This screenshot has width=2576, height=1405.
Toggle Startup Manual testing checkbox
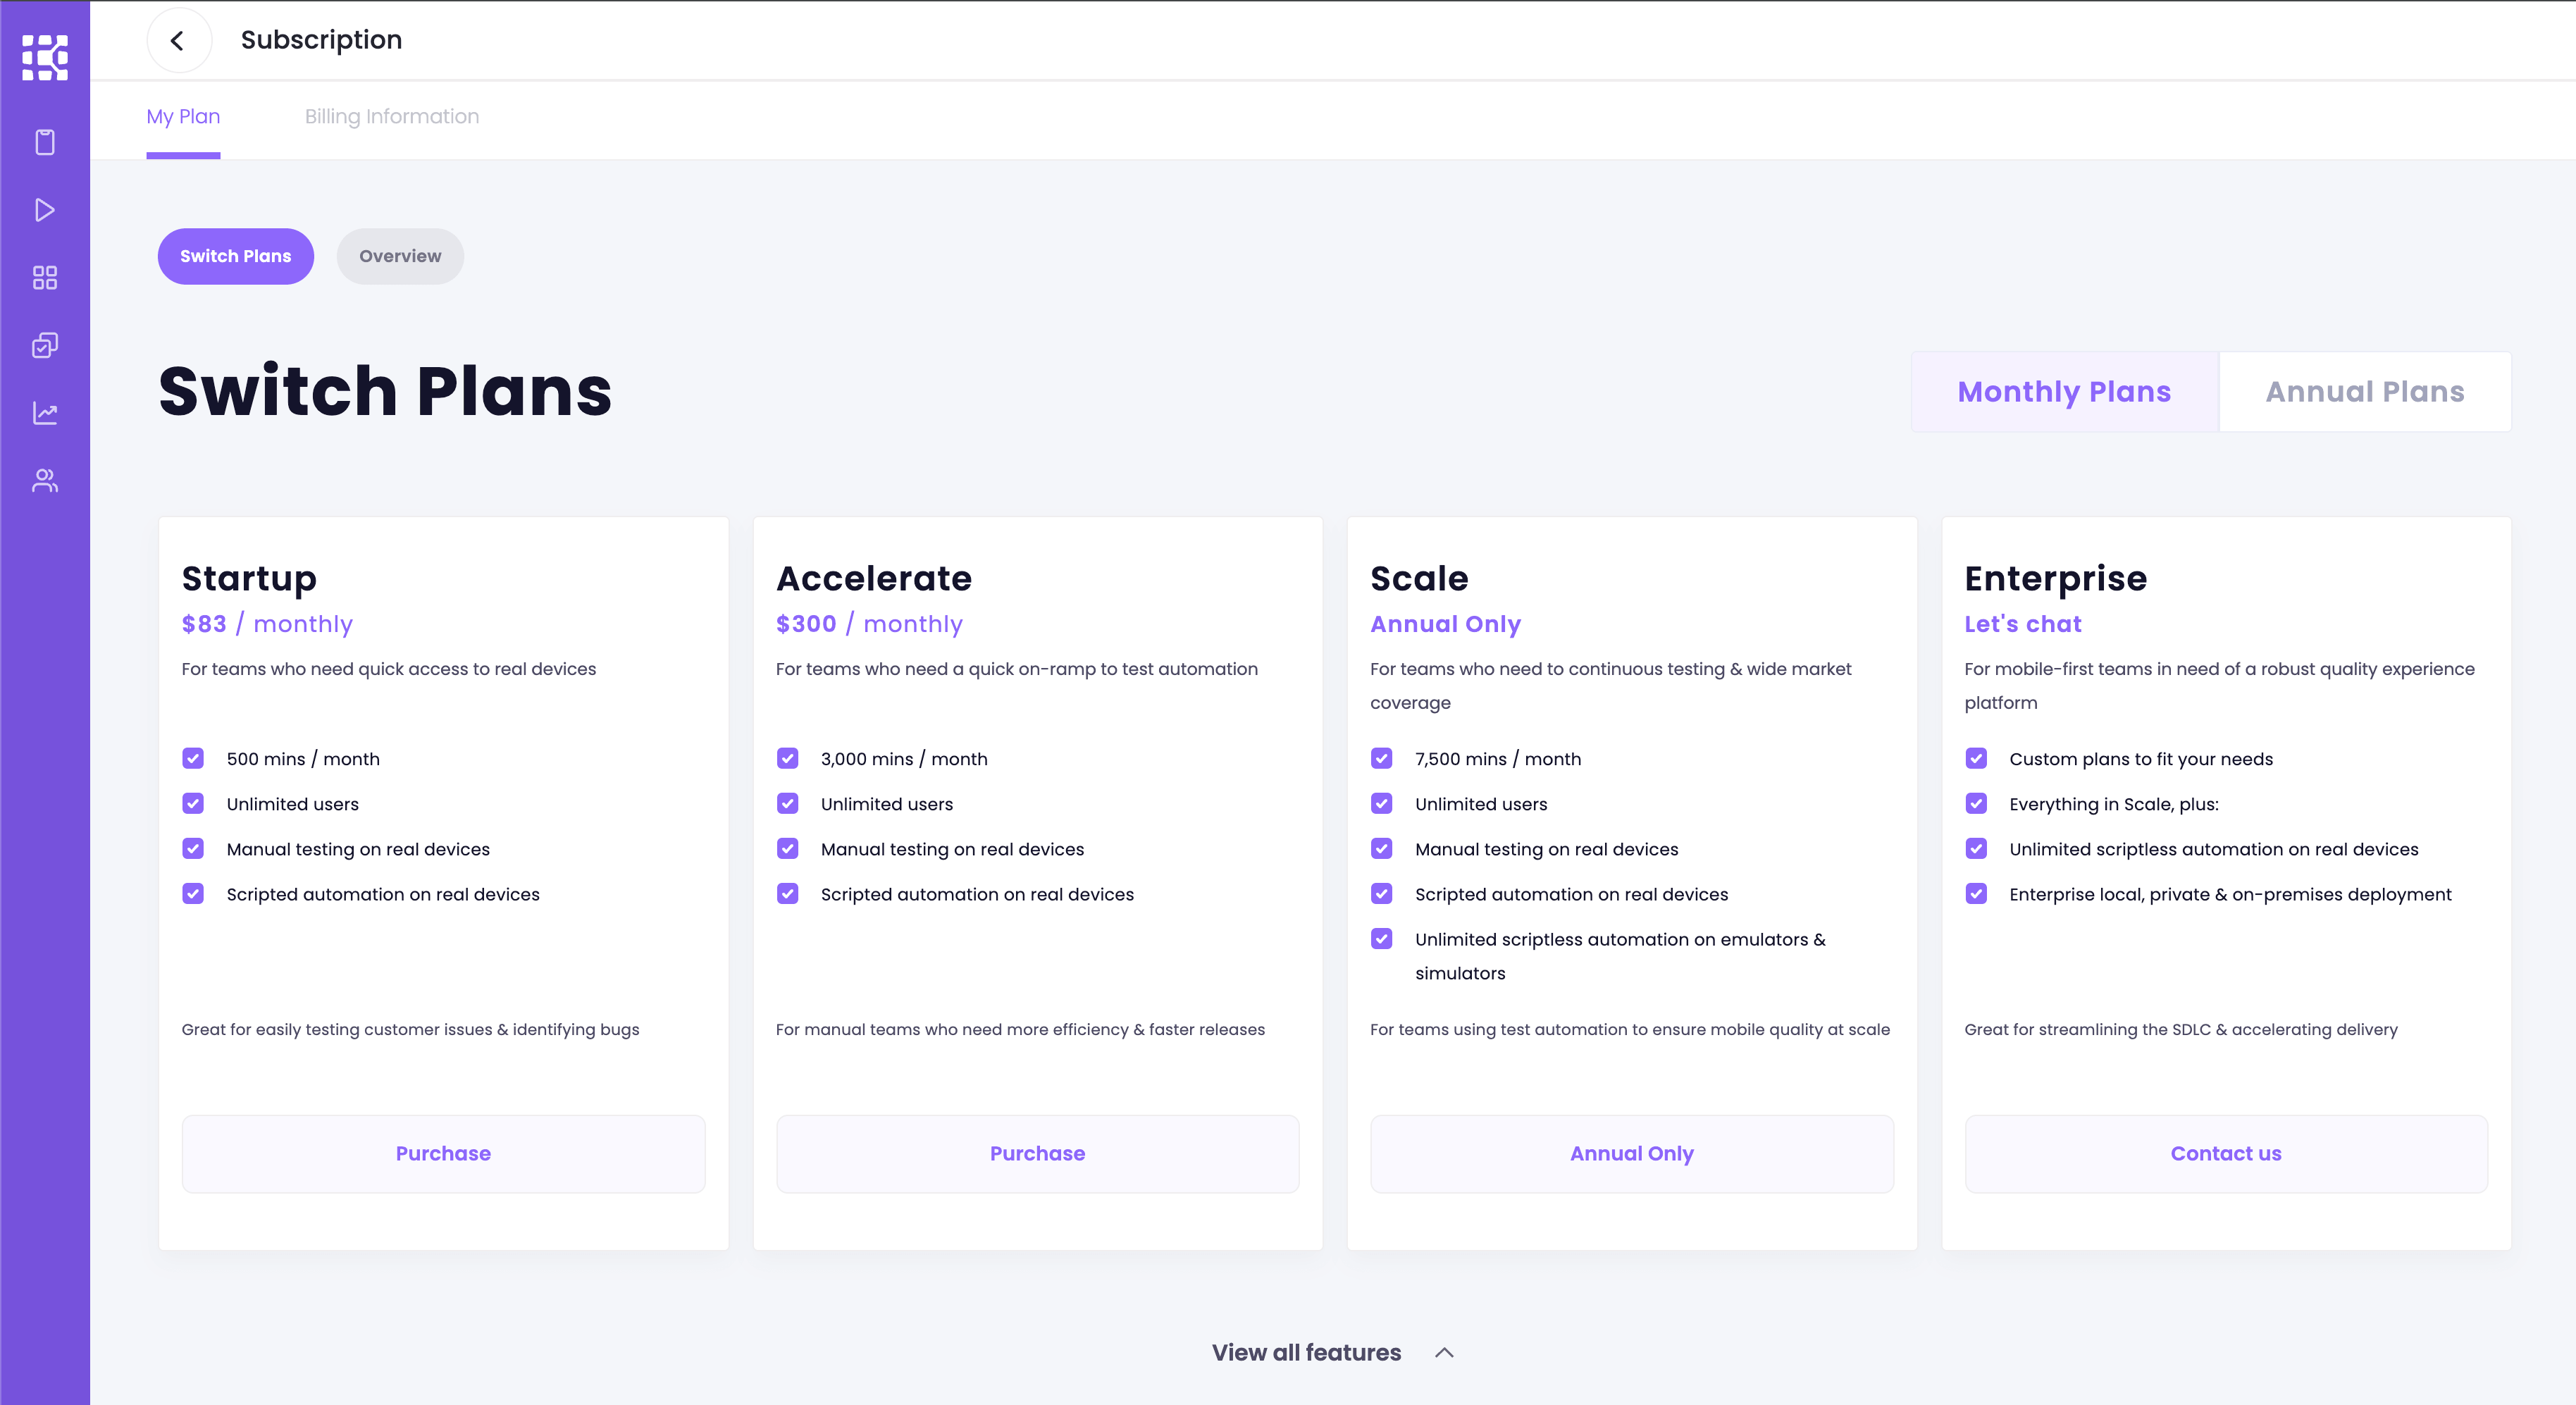(x=193, y=849)
